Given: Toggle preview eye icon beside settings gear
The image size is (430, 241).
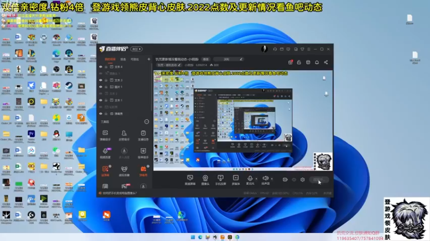Looking at the screenshot, I should point(294,179).
